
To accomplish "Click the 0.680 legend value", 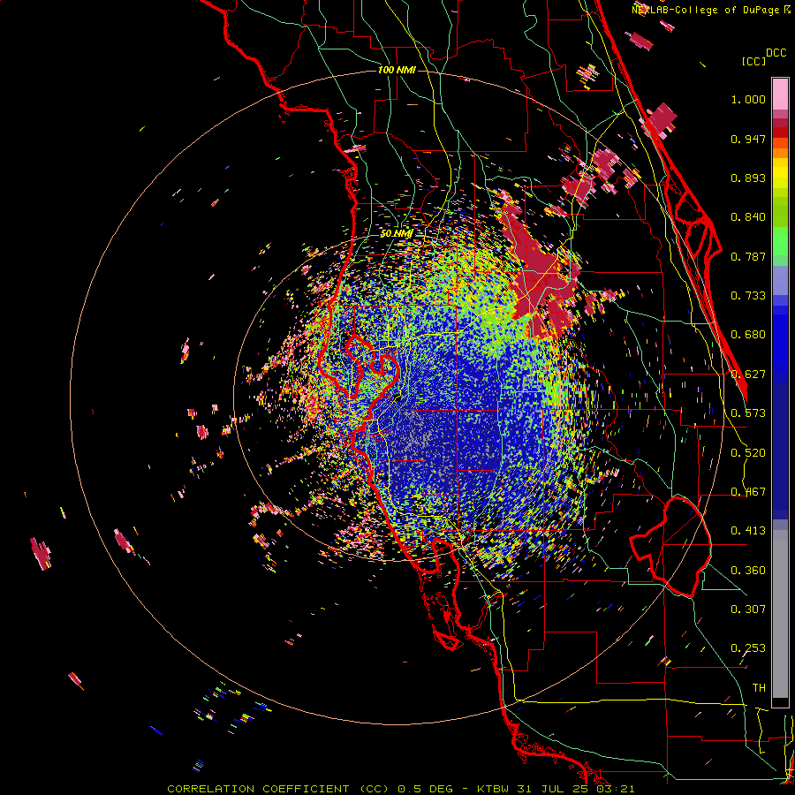I will [748, 335].
